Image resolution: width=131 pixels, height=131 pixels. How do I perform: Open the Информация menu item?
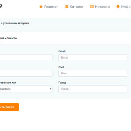pyautogui.click(x=126, y=7)
